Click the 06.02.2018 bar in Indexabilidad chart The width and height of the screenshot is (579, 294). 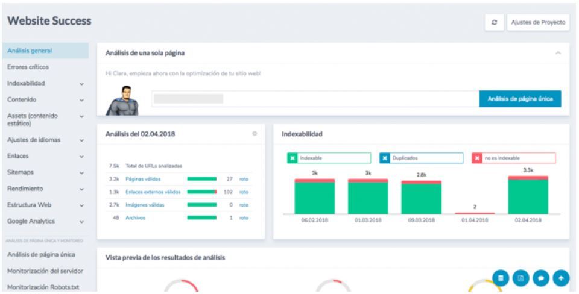point(315,196)
